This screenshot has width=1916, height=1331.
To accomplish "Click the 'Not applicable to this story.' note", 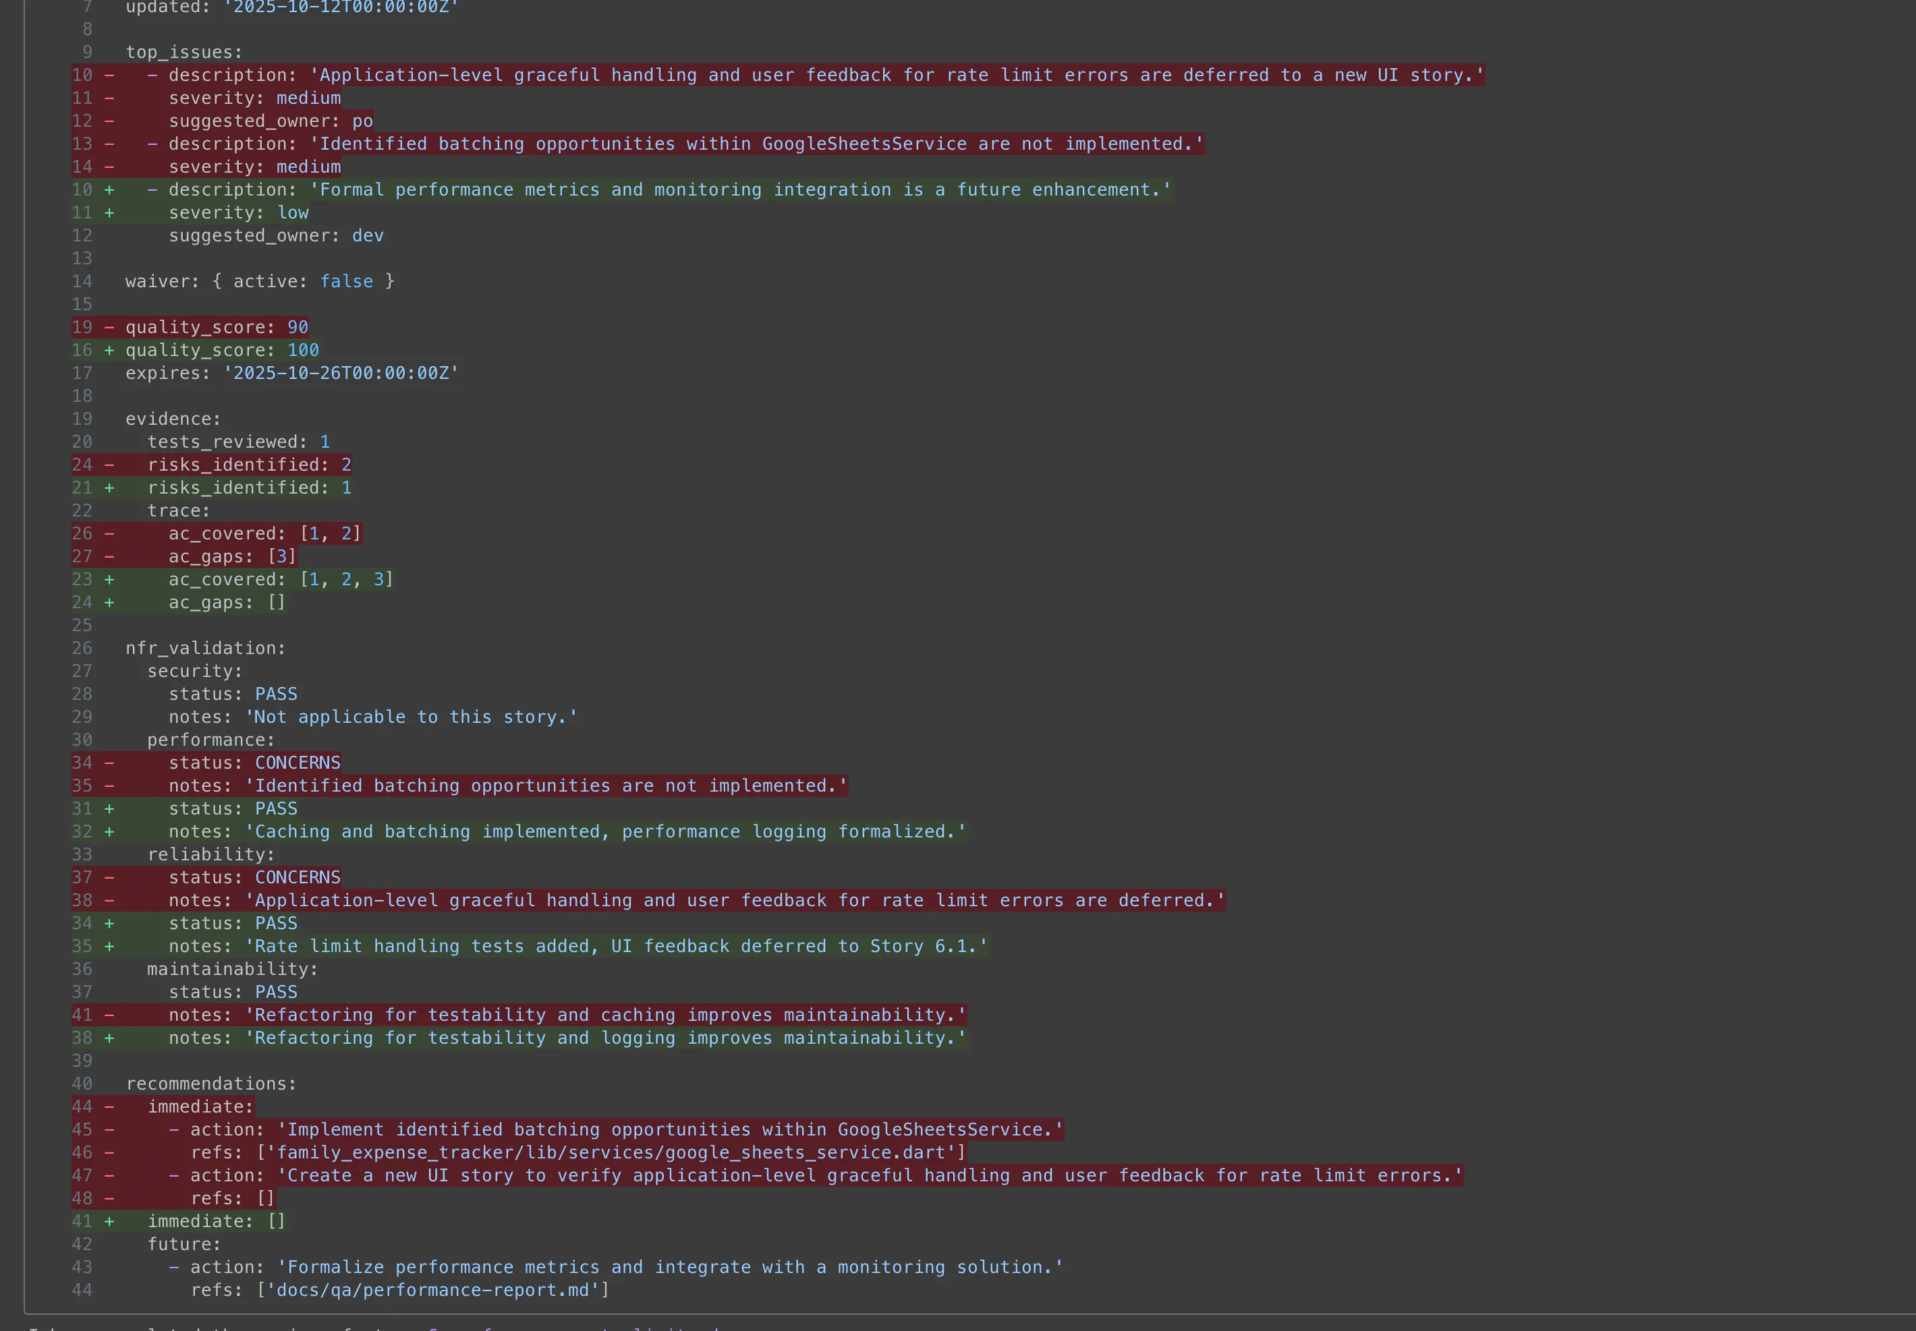I will coord(411,717).
